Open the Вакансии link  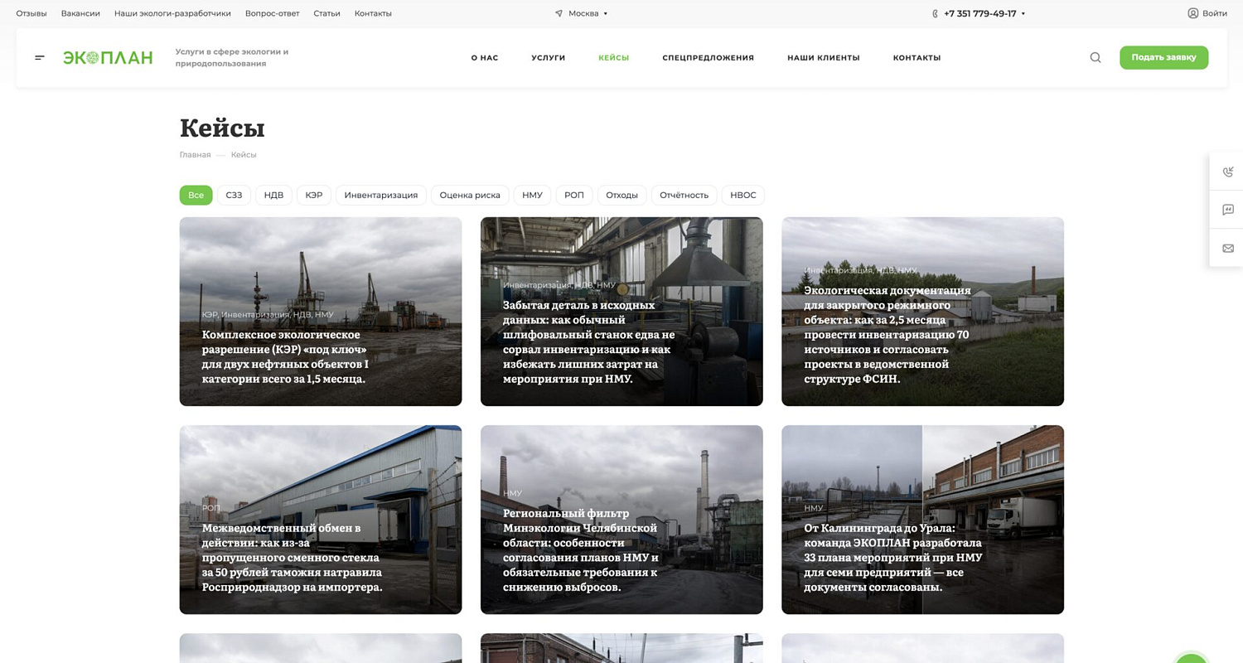click(80, 13)
